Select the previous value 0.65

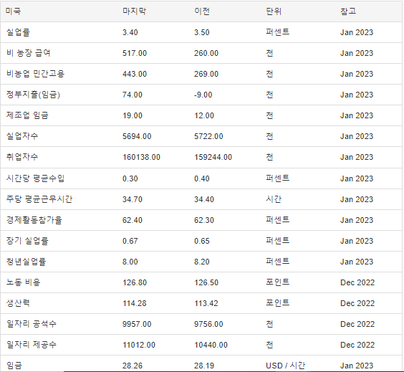pos(202,241)
